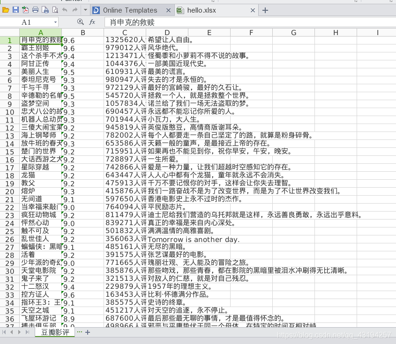The height and width of the screenshot is (344, 396).
Task: Select column F header
Action: (251, 33)
